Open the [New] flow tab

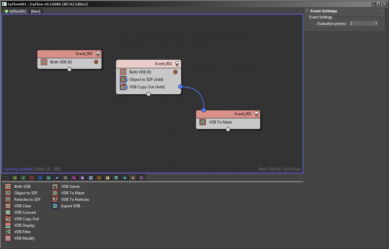pos(36,11)
